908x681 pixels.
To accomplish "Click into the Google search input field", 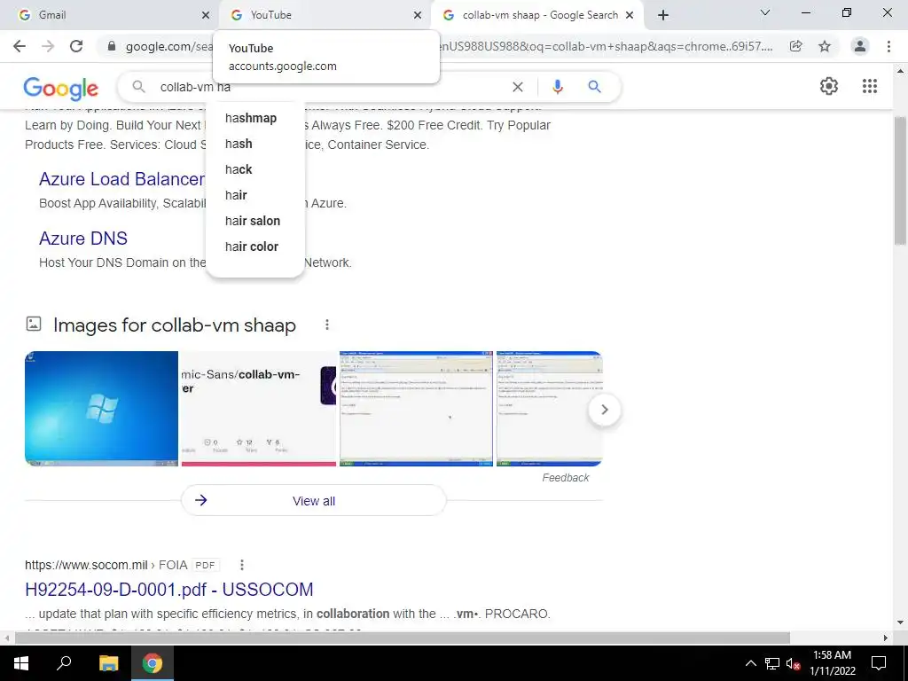I will tap(330, 87).
